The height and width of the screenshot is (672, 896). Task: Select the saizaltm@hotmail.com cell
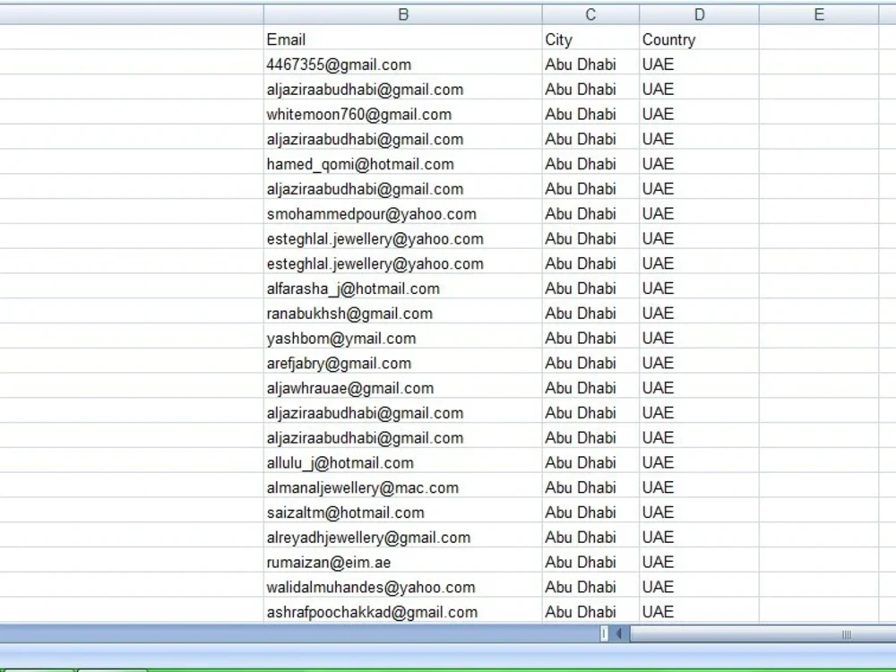click(x=403, y=513)
